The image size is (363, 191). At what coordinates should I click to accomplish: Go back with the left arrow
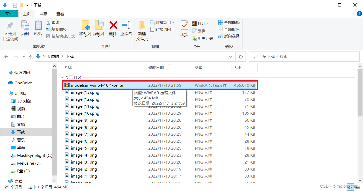tap(6, 56)
